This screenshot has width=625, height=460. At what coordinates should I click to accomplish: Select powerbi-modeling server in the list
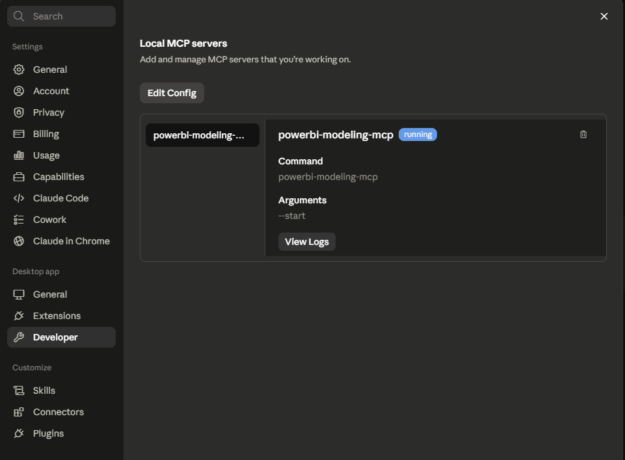[x=202, y=135]
